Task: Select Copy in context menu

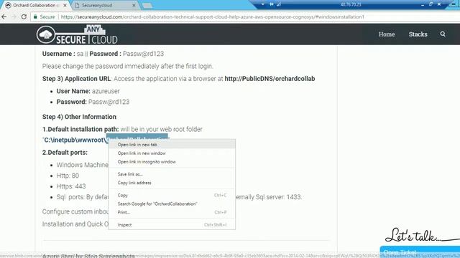Action: pyautogui.click(x=172, y=195)
